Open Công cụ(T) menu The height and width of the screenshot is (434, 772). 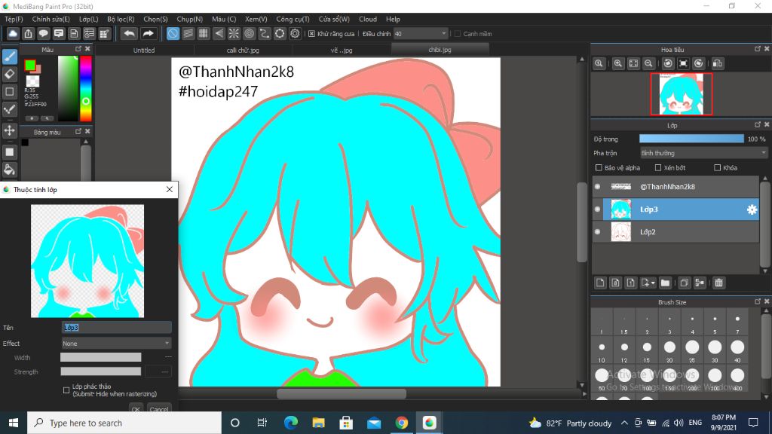(x=293, y=19)
